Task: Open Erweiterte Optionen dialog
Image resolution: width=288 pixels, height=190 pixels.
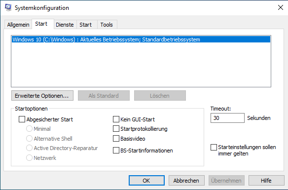Action: coord(42,96)
